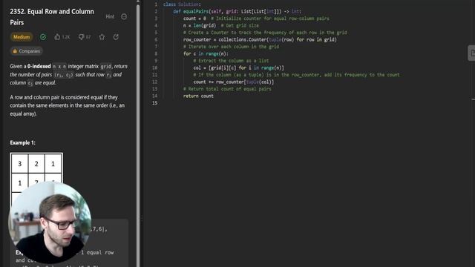Click the 'grid' inline code in description
Screen dimensions: 475x267
[x=105, y=66]
